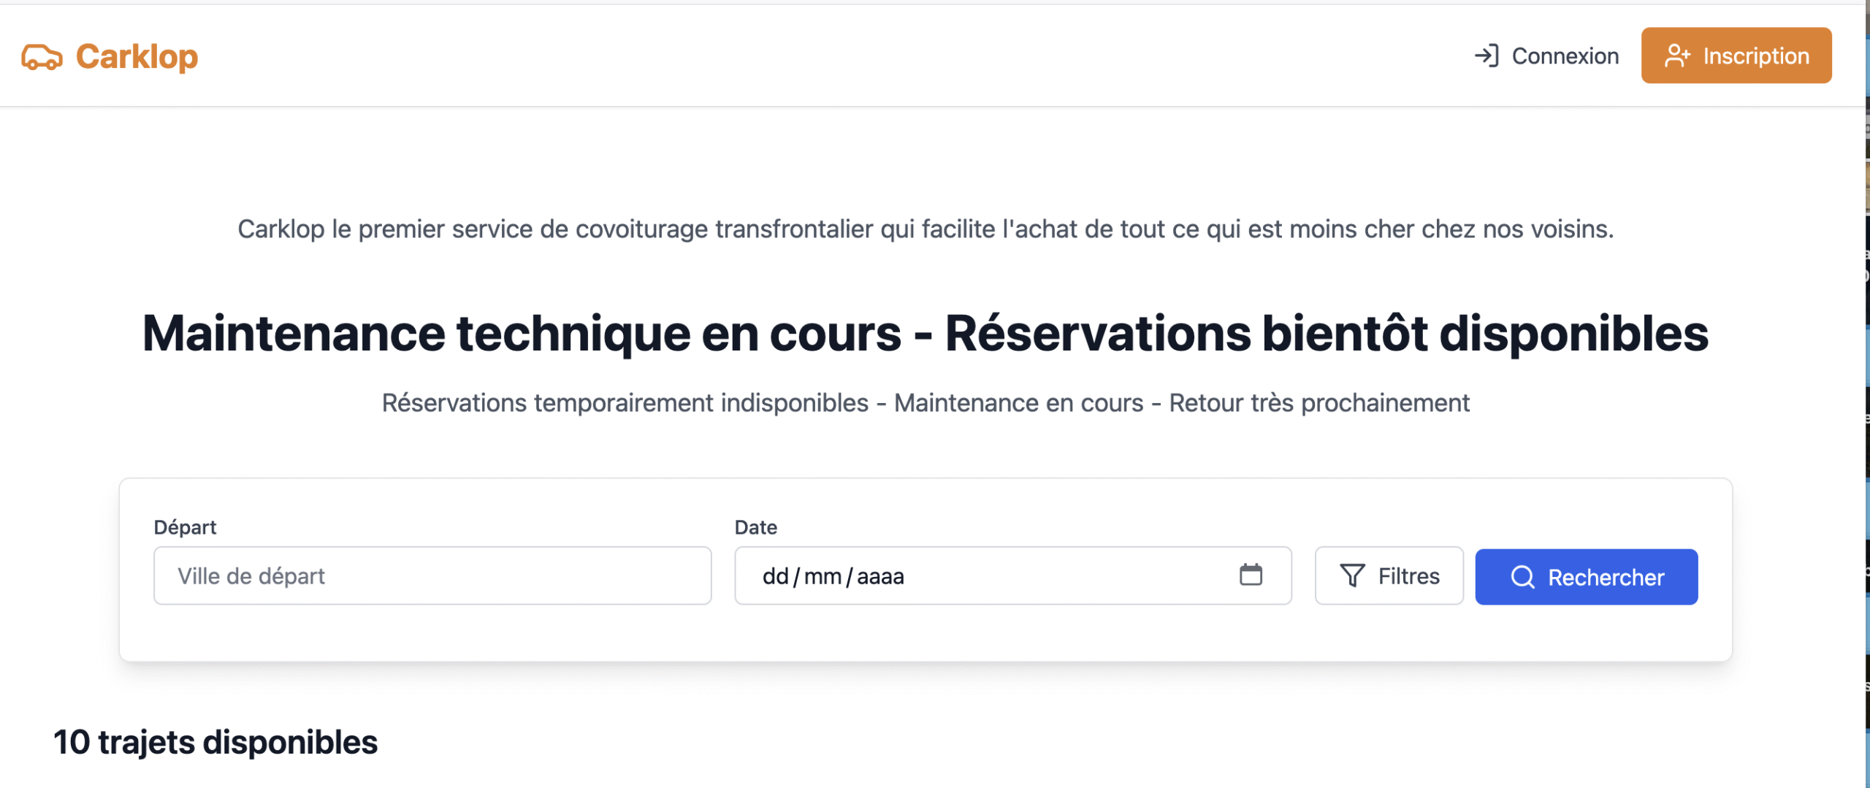
Task: Click the user-plus icon on Inscription
Action: [1677, 56]
